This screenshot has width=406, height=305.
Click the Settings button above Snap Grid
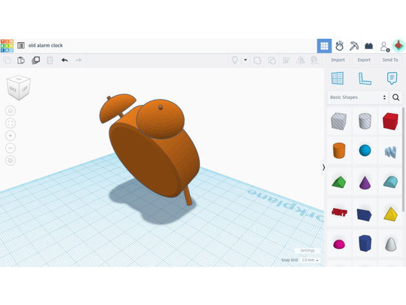(x=307, y=251)
